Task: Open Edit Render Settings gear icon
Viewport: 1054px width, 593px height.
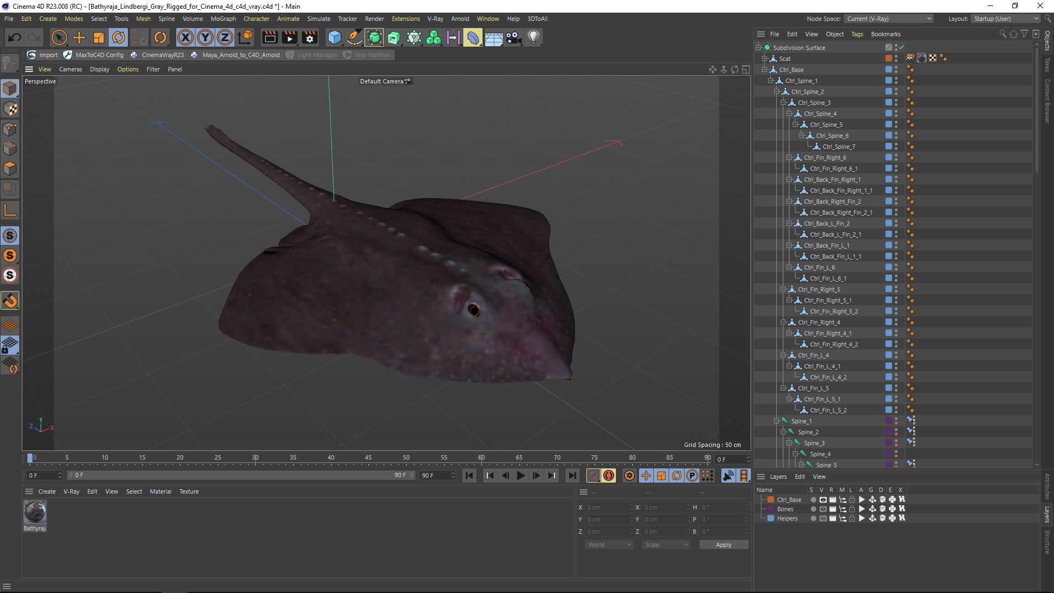Action: [310, 37]
